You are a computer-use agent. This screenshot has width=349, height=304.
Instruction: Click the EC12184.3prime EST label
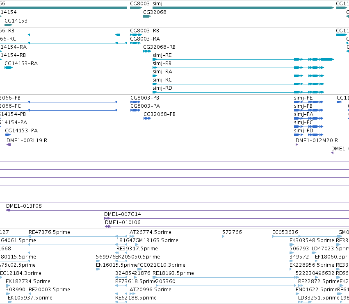(x=21, y=274)
